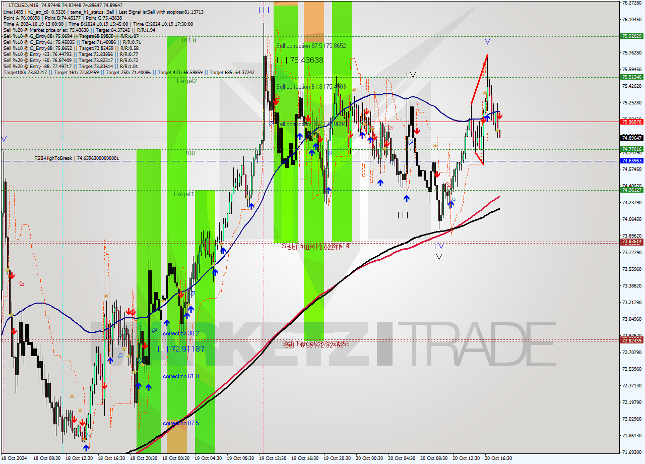Click the '20 Oct 16:30' time axis label
Image resolution: width=645 pixels, height=464 pixels.
pyautogui.click(x=498, y=458)
